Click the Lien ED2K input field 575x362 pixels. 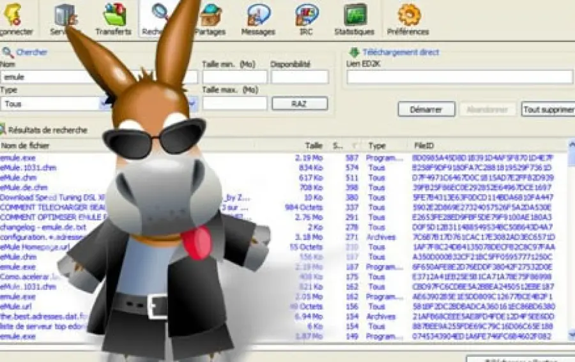click(460, 77)
